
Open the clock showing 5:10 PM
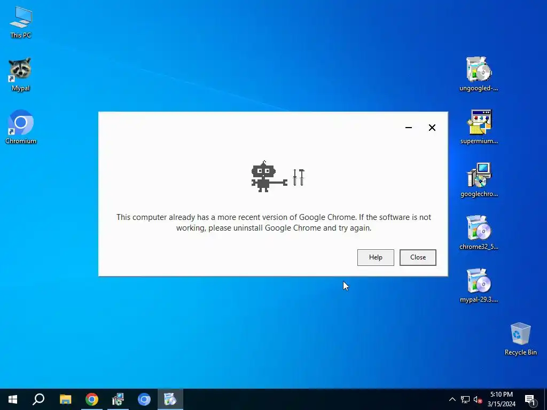click(501, 399)
